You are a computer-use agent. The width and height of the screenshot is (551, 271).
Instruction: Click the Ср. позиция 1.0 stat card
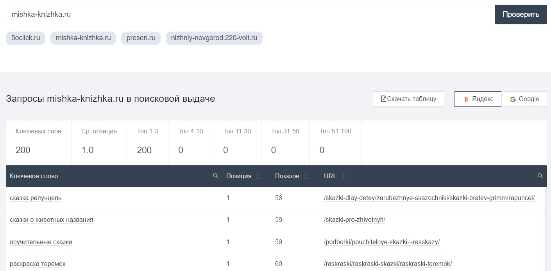pos(99,143)
